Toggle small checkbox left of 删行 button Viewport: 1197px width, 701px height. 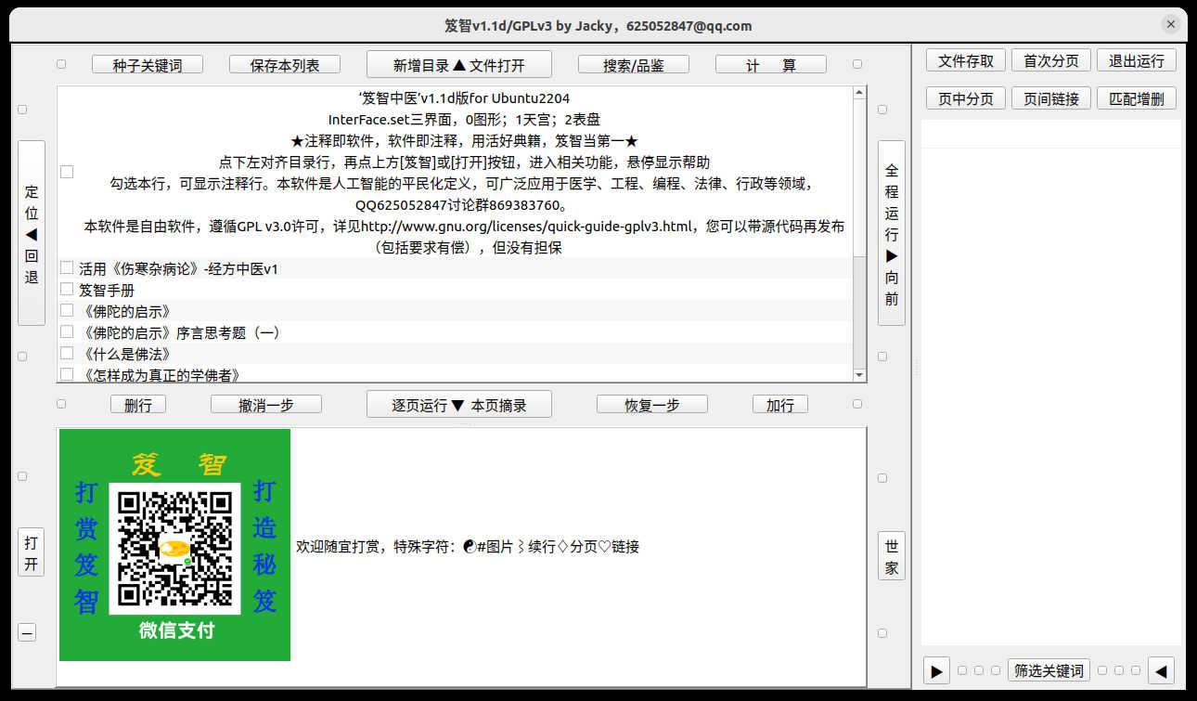tap(61, 404)
